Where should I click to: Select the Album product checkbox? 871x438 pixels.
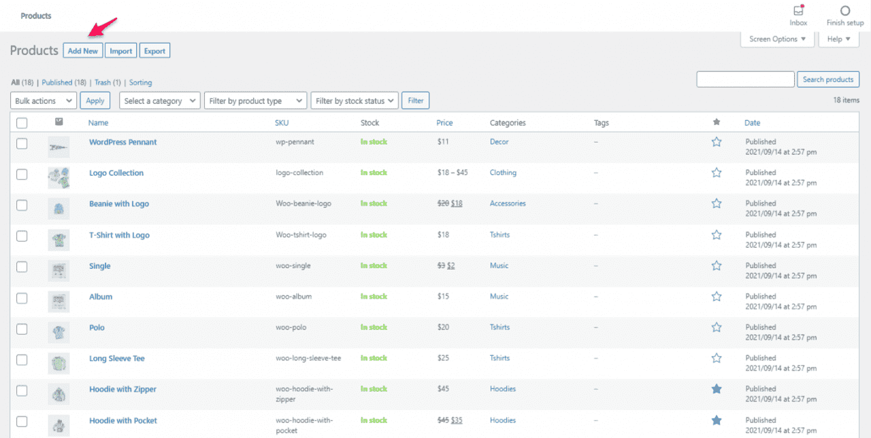(x=22, y=297)
